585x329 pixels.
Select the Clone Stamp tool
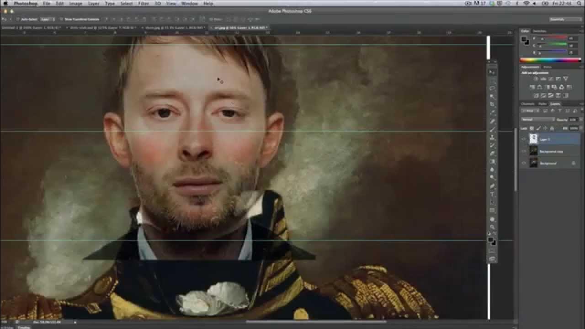[x=492, y=137]
